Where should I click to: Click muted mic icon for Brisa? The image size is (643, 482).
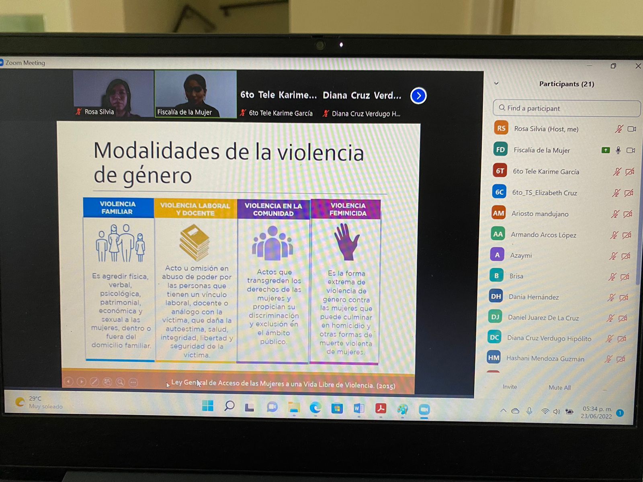(x=612, y=277)
